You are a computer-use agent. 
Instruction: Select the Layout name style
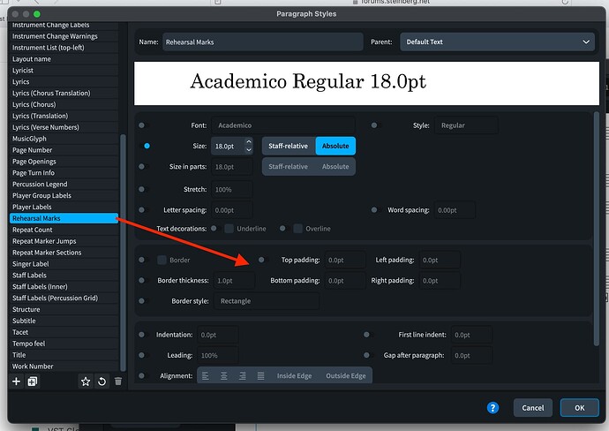pos(64,58)
